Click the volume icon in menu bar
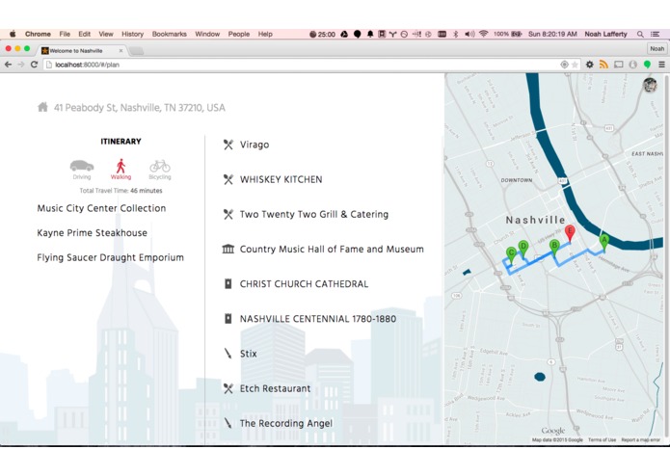This screenshot has width=670, height=476. click(x=469, y=34)
